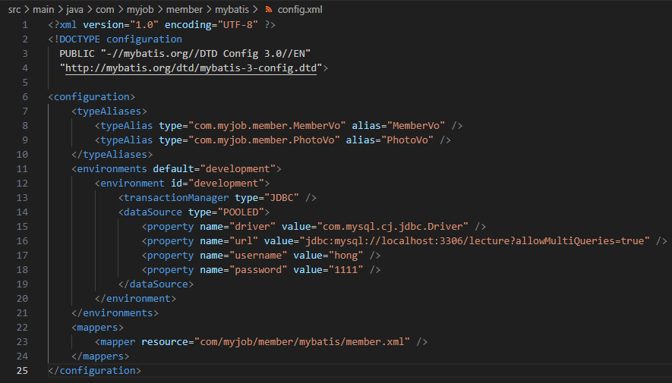This screenshot has height=383, width=672.
Task: Click the value="1111" string
Action: click(345, 269)
